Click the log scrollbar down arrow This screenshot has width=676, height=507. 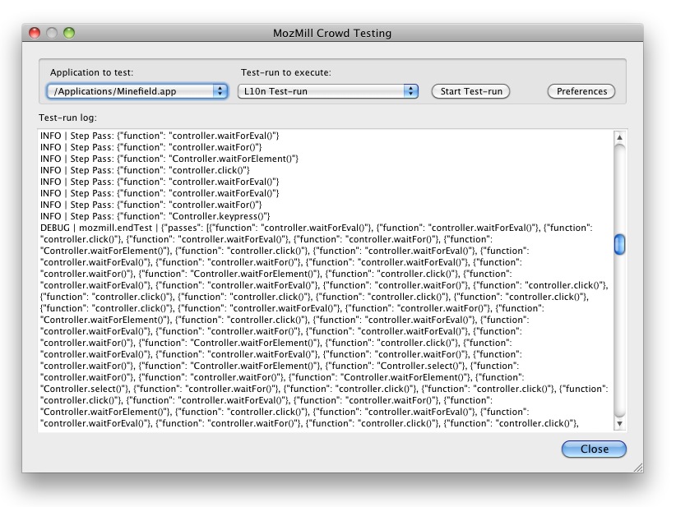coord(619,423)
